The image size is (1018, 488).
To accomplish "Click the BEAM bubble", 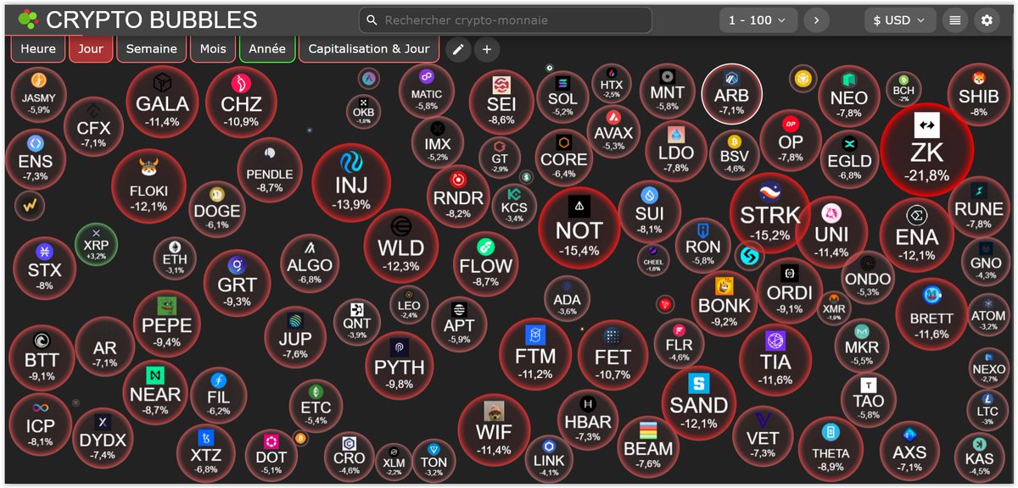I will [648, 446].
